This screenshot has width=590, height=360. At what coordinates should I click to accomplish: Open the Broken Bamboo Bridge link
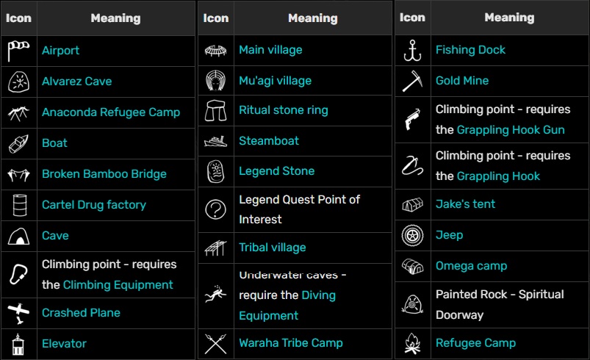(x=104, y=174)
